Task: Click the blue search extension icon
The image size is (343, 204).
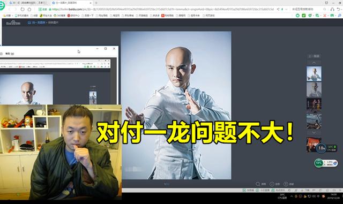Action: [x=339, y=16]
